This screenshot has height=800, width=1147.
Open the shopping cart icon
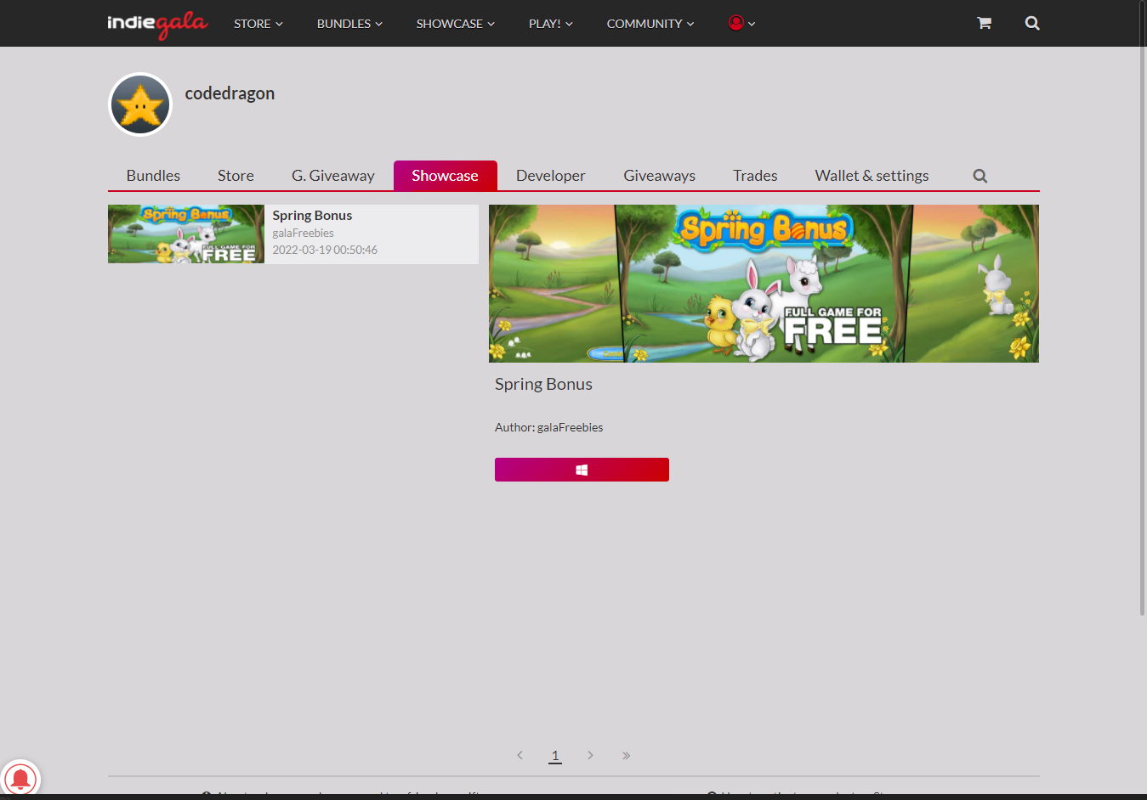point(984,23)
